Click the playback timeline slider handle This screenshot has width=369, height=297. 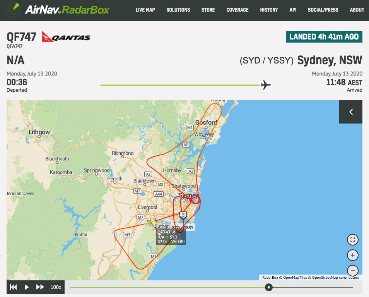[268, 287]
